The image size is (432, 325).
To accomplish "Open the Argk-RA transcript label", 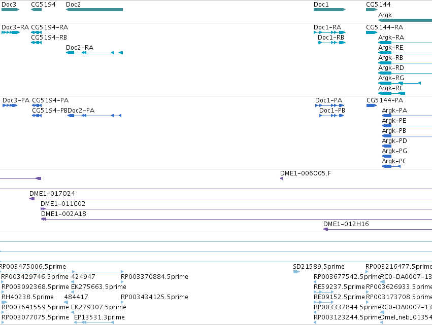I will coord(391,38).
